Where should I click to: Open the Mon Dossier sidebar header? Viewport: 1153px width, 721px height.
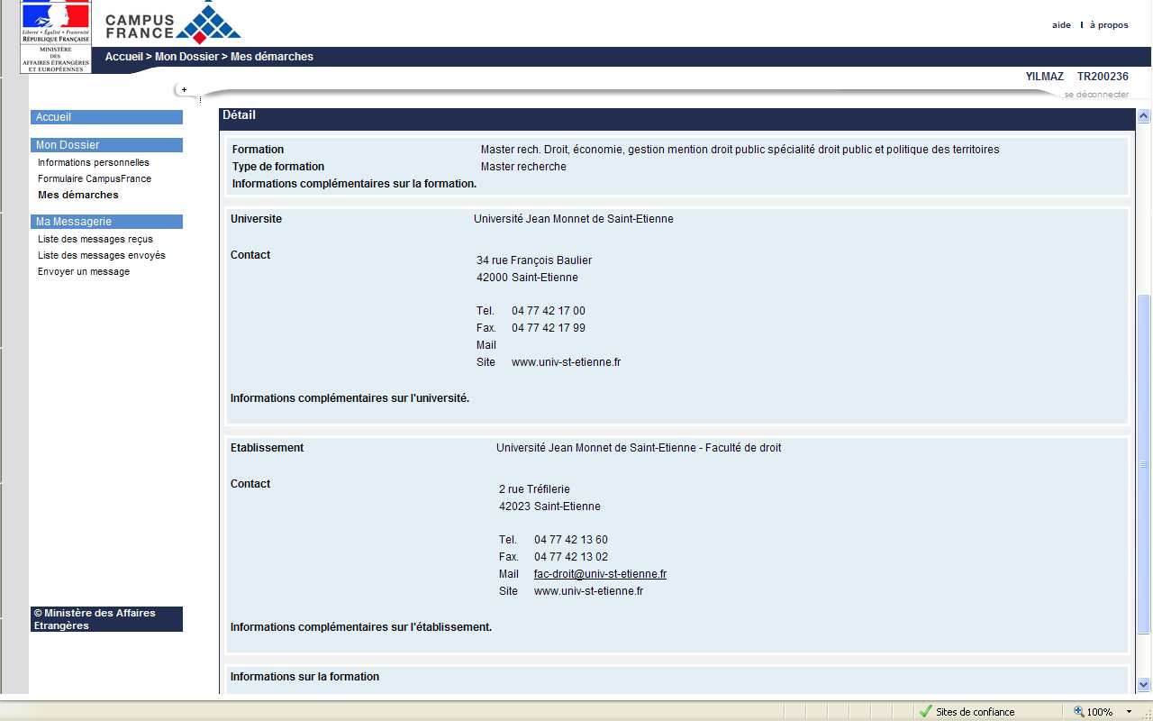(106, 145)
